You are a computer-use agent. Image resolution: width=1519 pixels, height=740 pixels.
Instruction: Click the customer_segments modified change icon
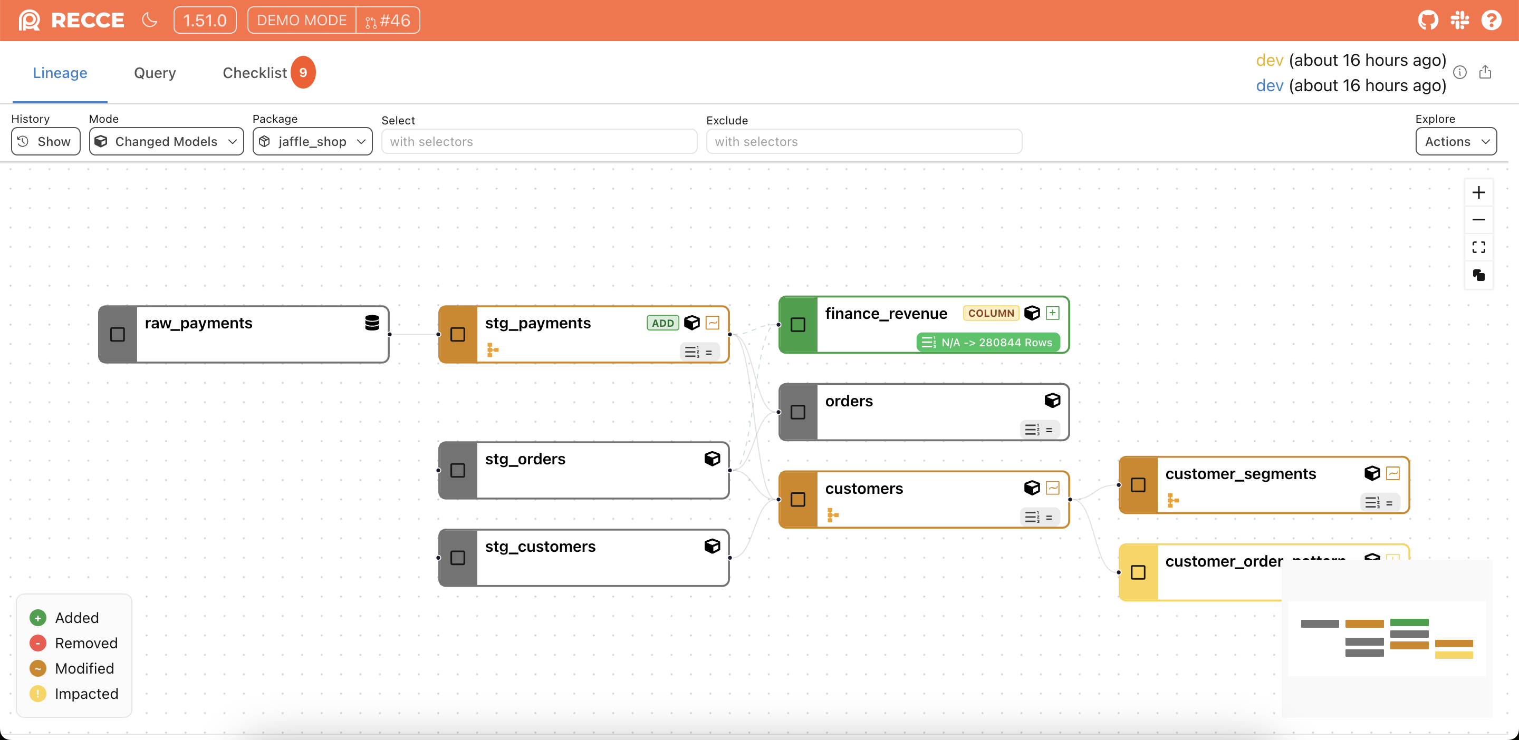[x=1393, y=473]
